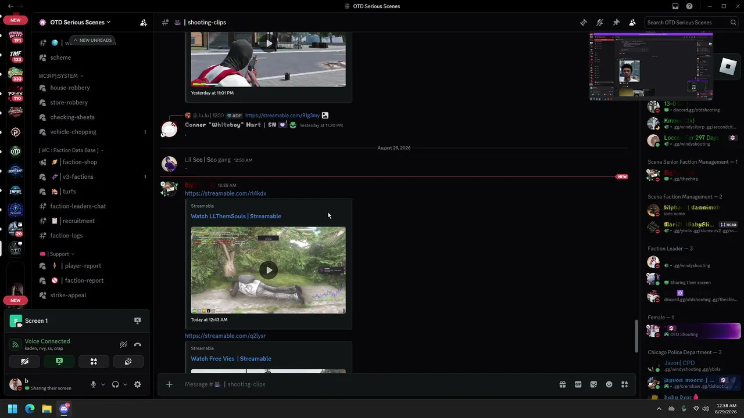
Task: Open pinned messages
Action: [x=616, y=23]
